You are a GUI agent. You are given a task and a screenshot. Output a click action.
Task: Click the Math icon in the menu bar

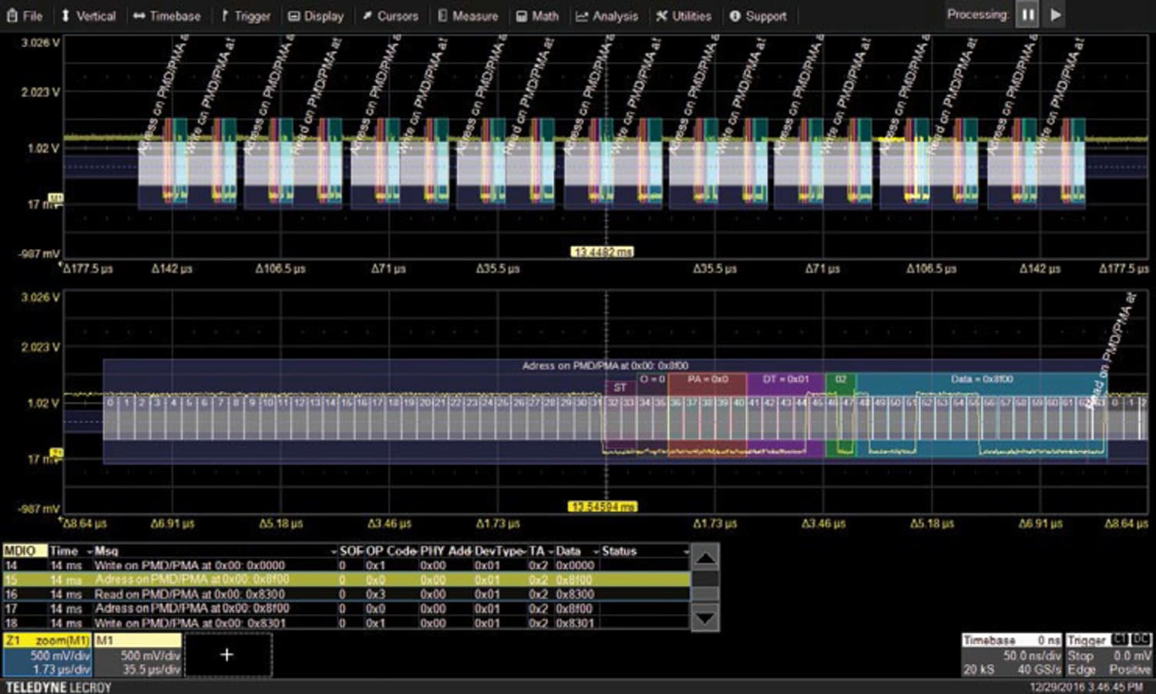click(x=523, y=15)
